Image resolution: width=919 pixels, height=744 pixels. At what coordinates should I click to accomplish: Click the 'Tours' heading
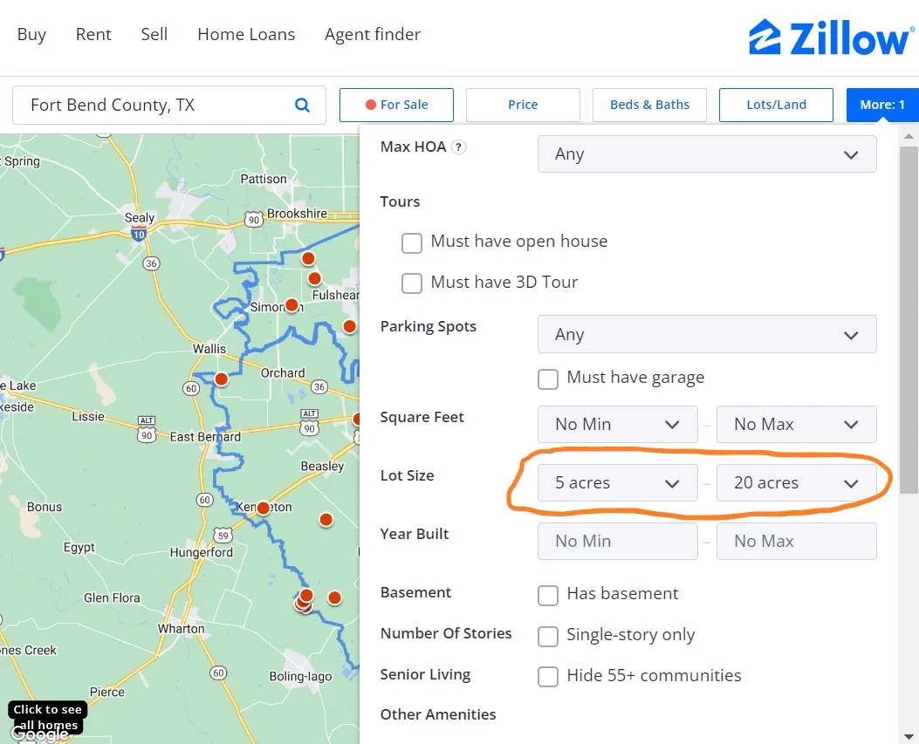(400, 201)
